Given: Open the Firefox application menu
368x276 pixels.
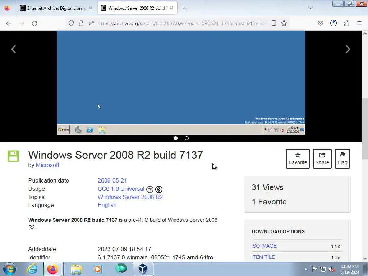Looking at the screenshot, I should pyautogui.click(x=359, y=23).
